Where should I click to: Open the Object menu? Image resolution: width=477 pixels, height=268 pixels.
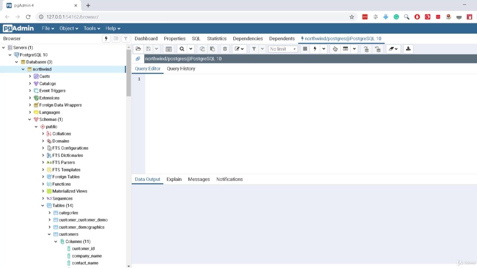click(69, 28)
